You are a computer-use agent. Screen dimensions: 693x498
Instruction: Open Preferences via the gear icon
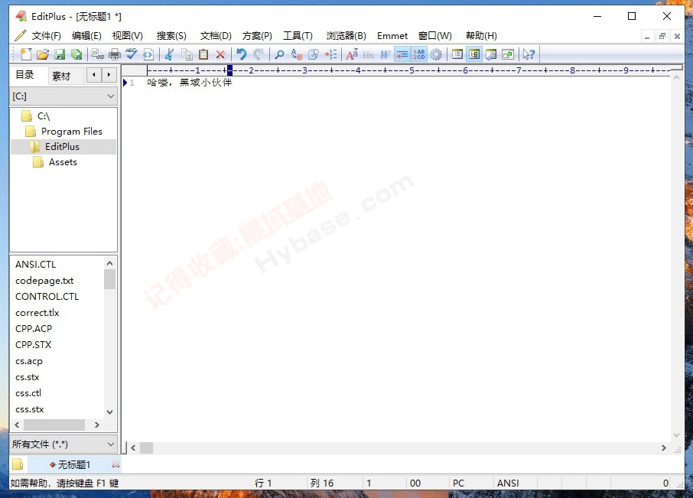[436, 54]
